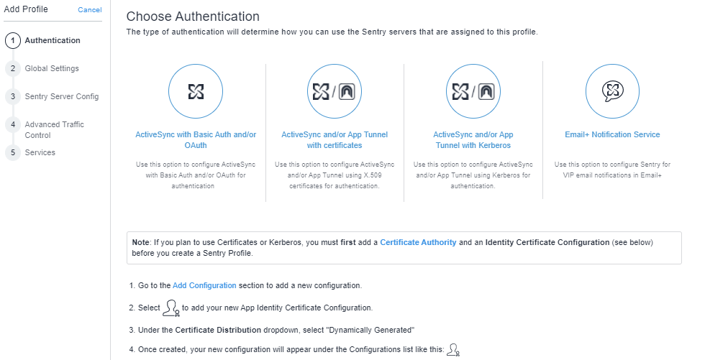
Task: Click ActiveSync with Basic Auth and/or OAuth title
Action: [196, 139]
